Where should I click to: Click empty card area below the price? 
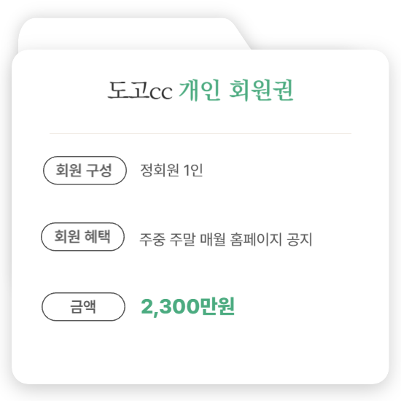point(200,353)
